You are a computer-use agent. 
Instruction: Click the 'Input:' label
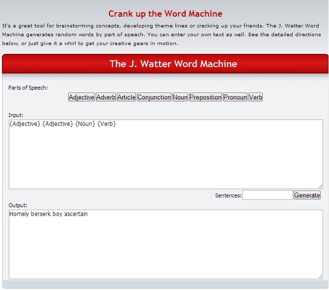pos(16,115)
